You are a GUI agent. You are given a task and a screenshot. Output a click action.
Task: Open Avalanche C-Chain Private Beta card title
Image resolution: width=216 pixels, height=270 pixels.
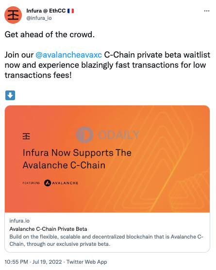(x=48, y=229)
